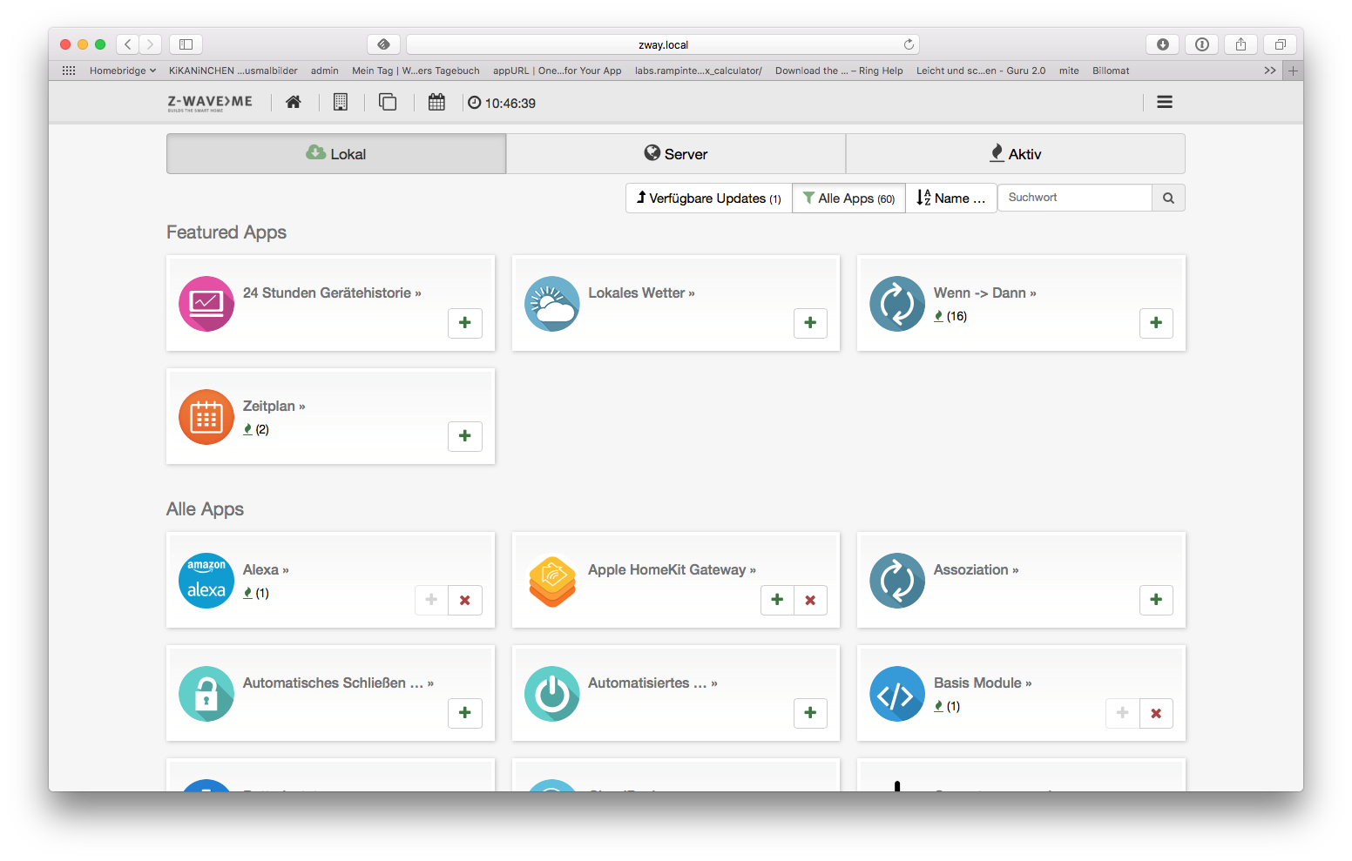The width and height of the screenshot is (1352, 861).
Task: Delete the Apple HomeKit Gateway app
Action: tap(810, 600)
